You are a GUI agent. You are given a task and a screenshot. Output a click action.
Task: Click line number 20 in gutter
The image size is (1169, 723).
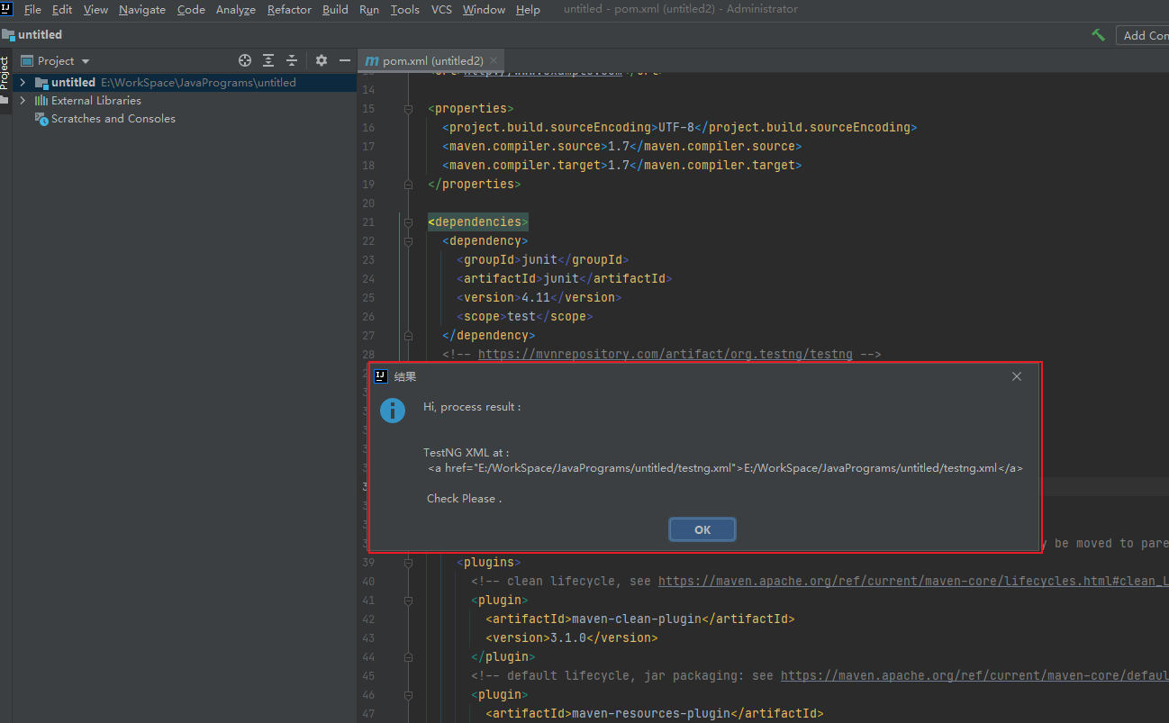pos(367,203)
